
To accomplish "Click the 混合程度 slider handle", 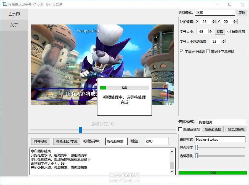I will 196,148.
